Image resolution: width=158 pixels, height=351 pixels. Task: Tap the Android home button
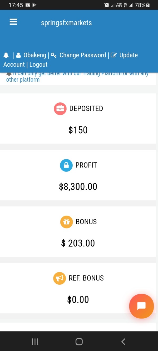(79, 342)
